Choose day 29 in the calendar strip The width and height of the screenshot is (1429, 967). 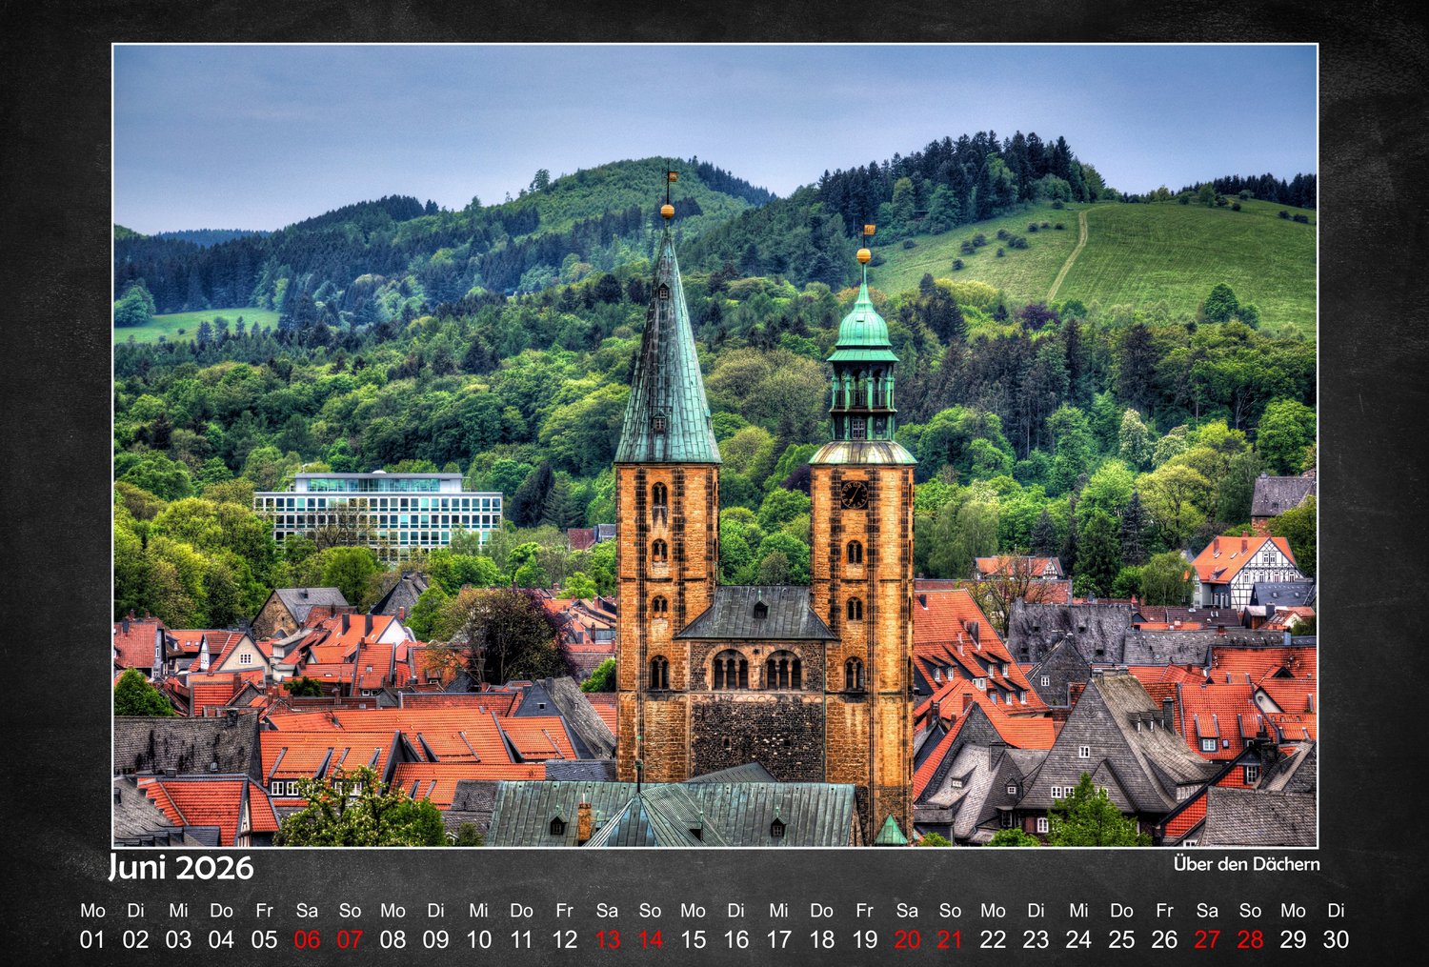1293,939
